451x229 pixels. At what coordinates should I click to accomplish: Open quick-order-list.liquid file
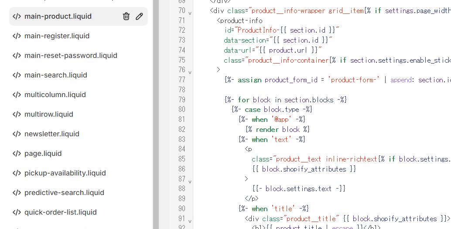60,212
